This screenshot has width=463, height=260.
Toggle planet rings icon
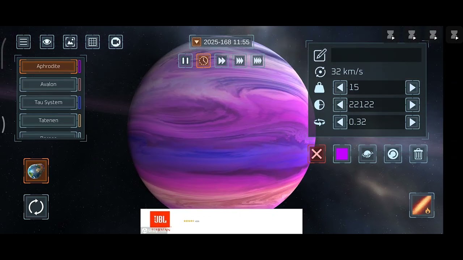tap(368, 154)
